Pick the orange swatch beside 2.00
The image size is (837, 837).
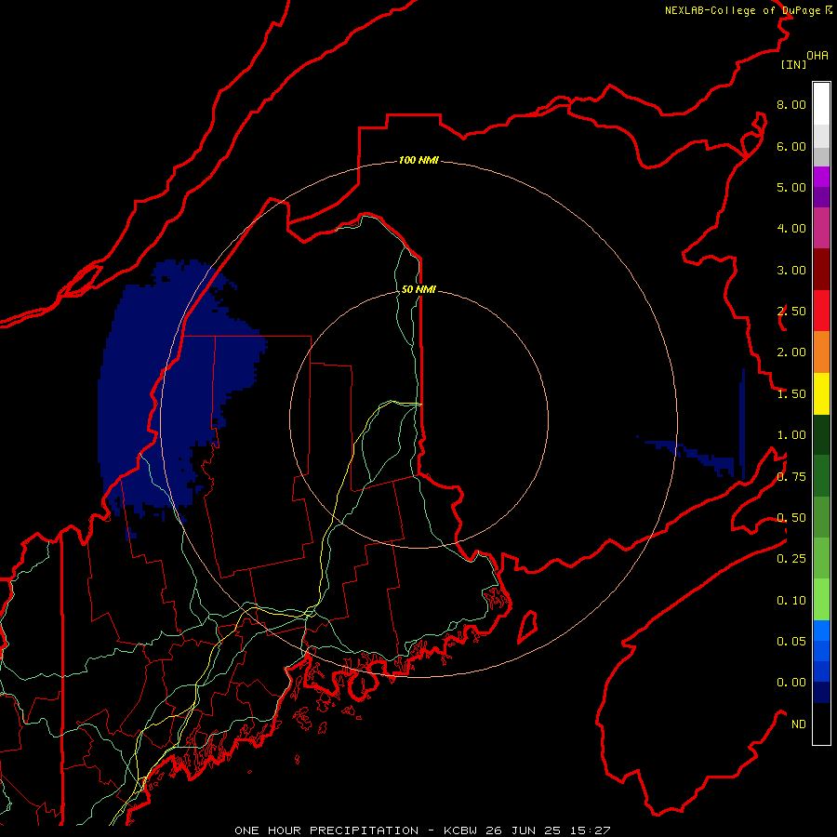coord(821,352)
